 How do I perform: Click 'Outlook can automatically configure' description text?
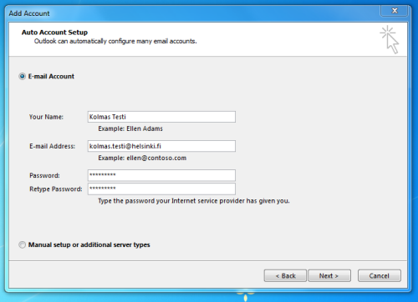coord(115,41)
